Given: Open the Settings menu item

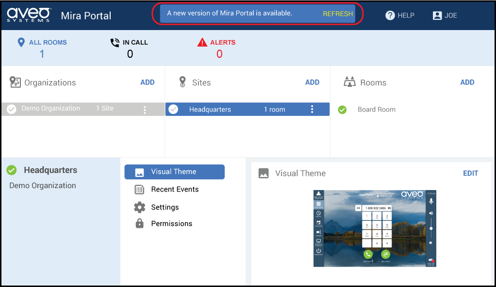Looking at the screenshot, I should (x=165, y=207).
